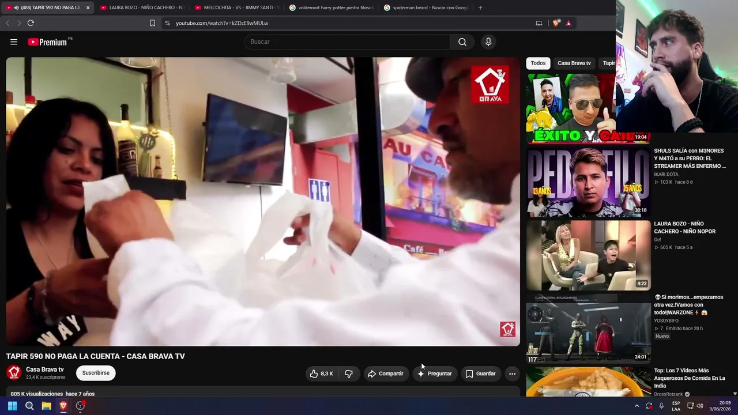The image size is (738, 415).
Task: Open the Si morimos...empezamos WARZONE title
Action: [x=688, y=305]
